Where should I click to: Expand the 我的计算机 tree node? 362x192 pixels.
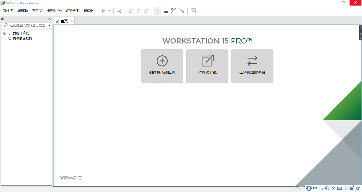[x=5, y=33]
